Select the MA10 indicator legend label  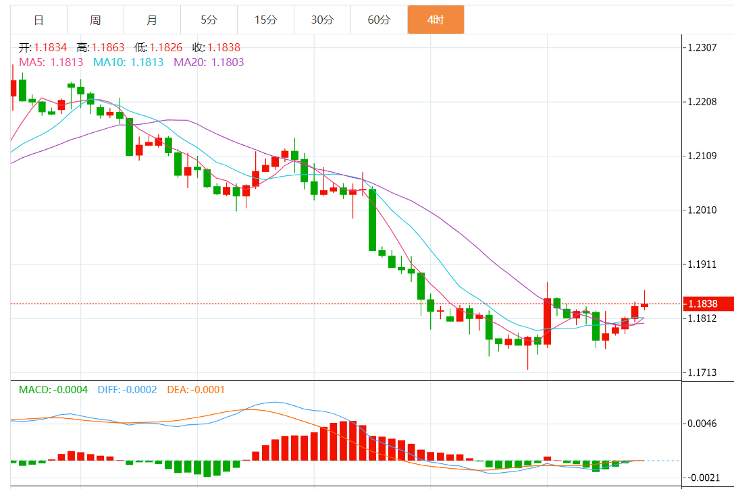click(128, 62)
